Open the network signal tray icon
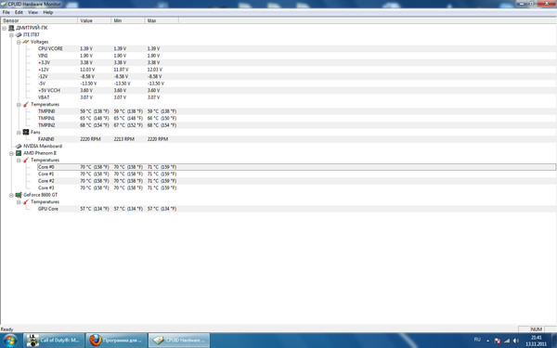557x348 pixels. [x=507, y=341]
